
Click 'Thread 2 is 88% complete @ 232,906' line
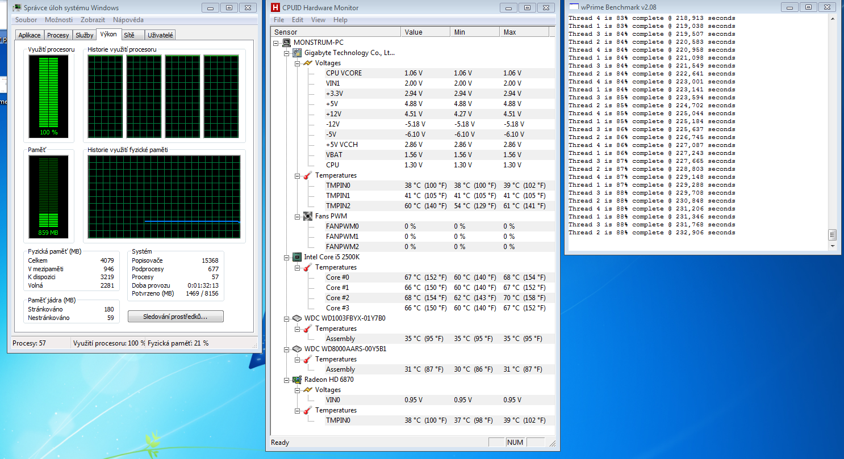pyautogui.click(x=652, y=233)
